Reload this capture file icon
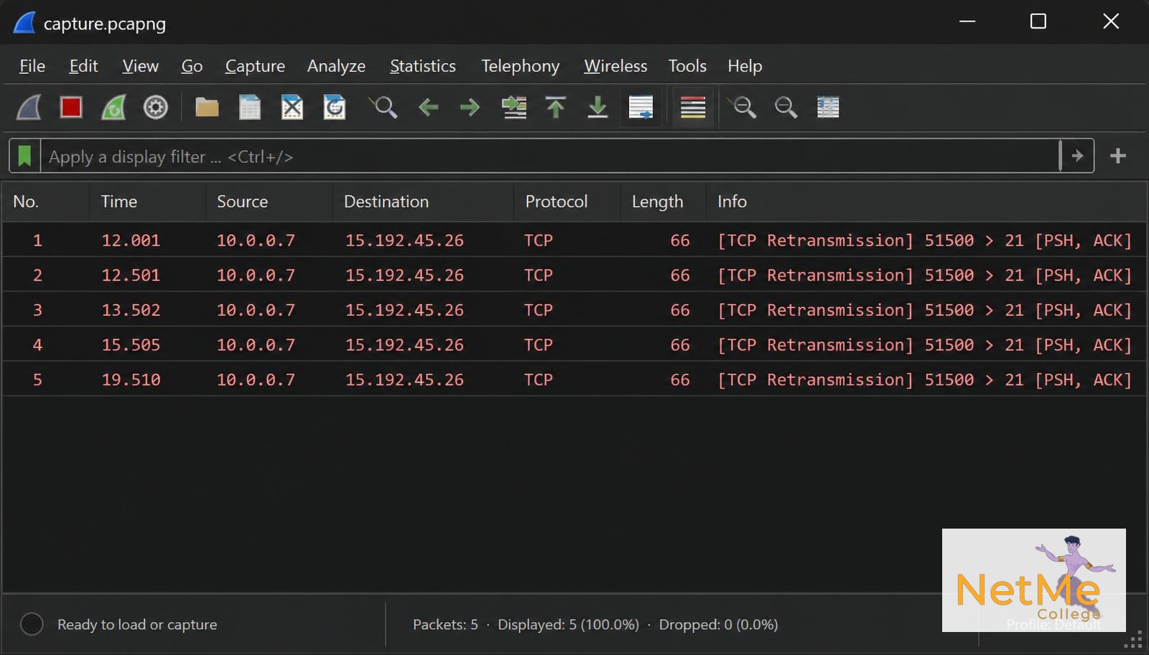The image size is (1149, 655). point(334,108)
